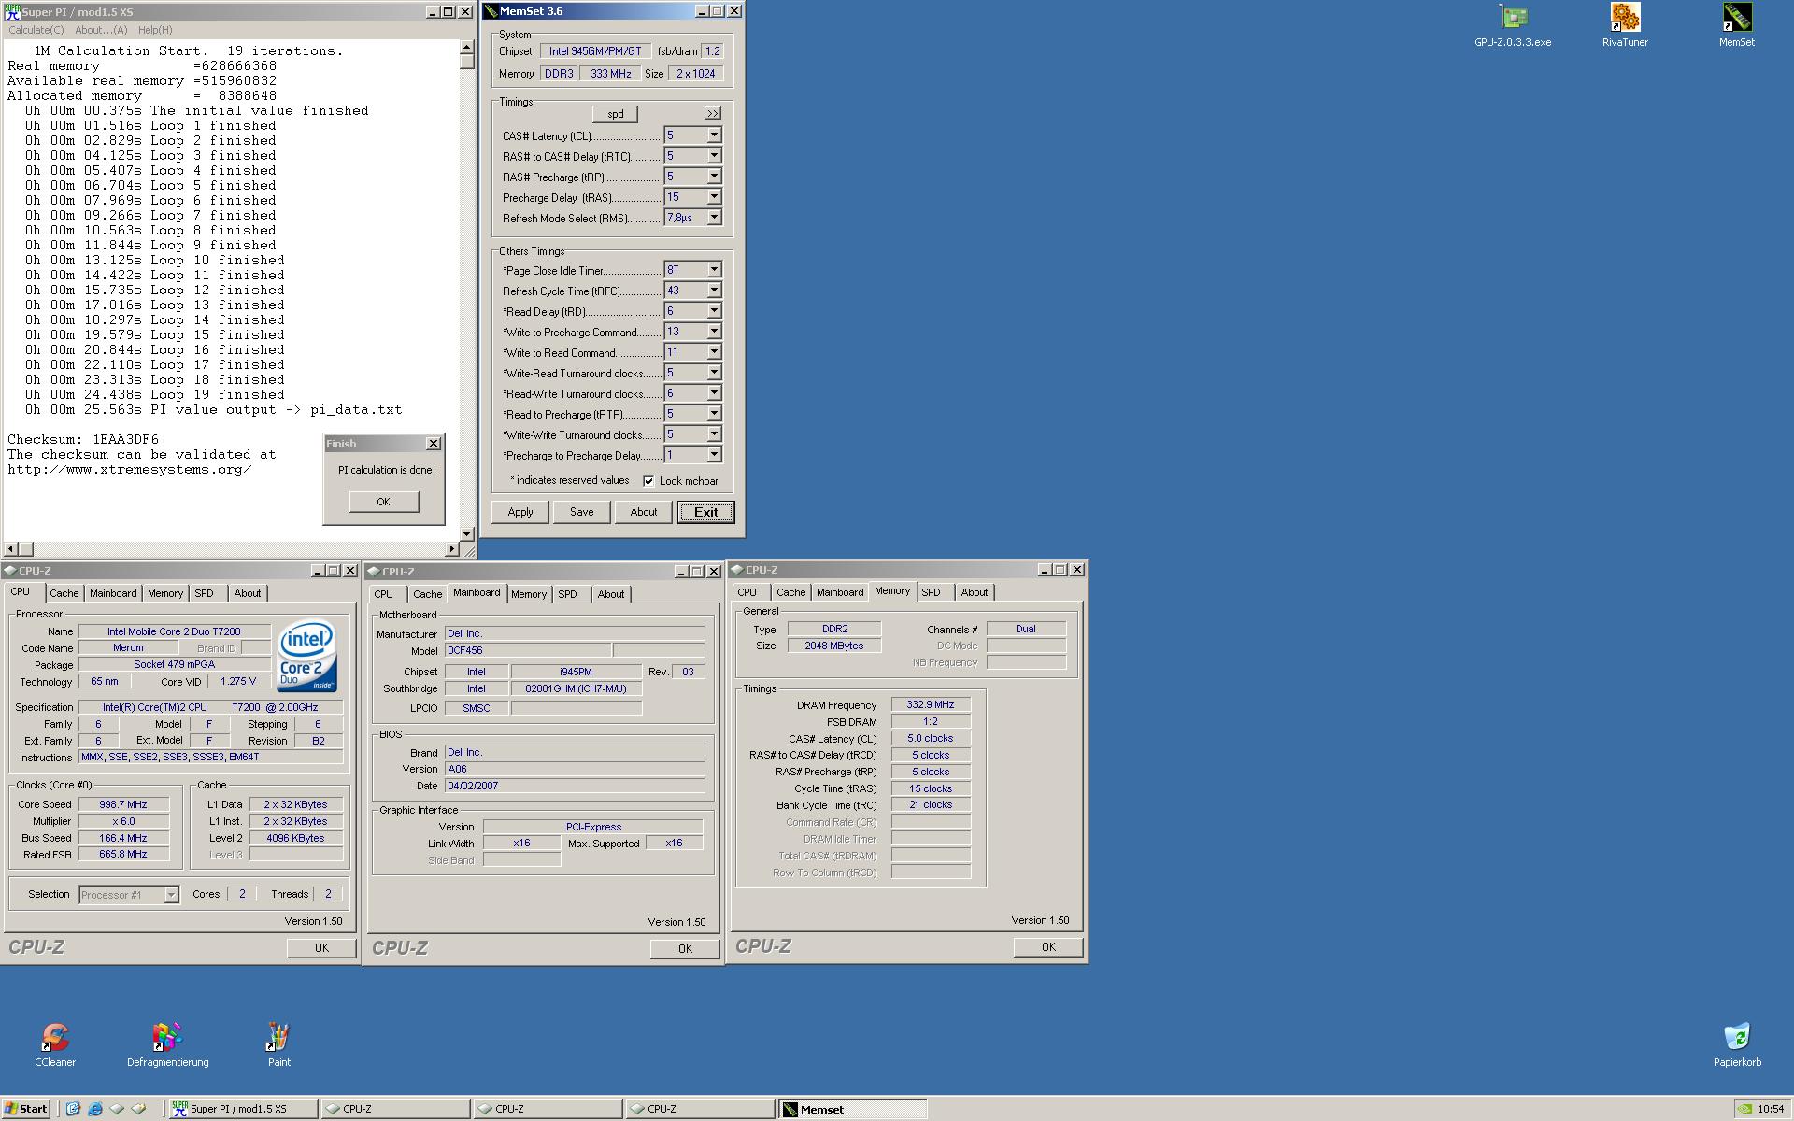The height and width of the screenshot is (1121, 1794).
Task: Open the MemSet desktop shortcut
Action: [1737, 25]
